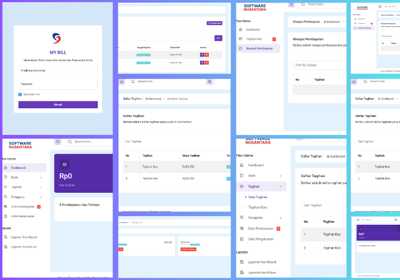400x280 pixels.
Task: Select the Tagihan Baru submenu item
Action: coord(259,207)
